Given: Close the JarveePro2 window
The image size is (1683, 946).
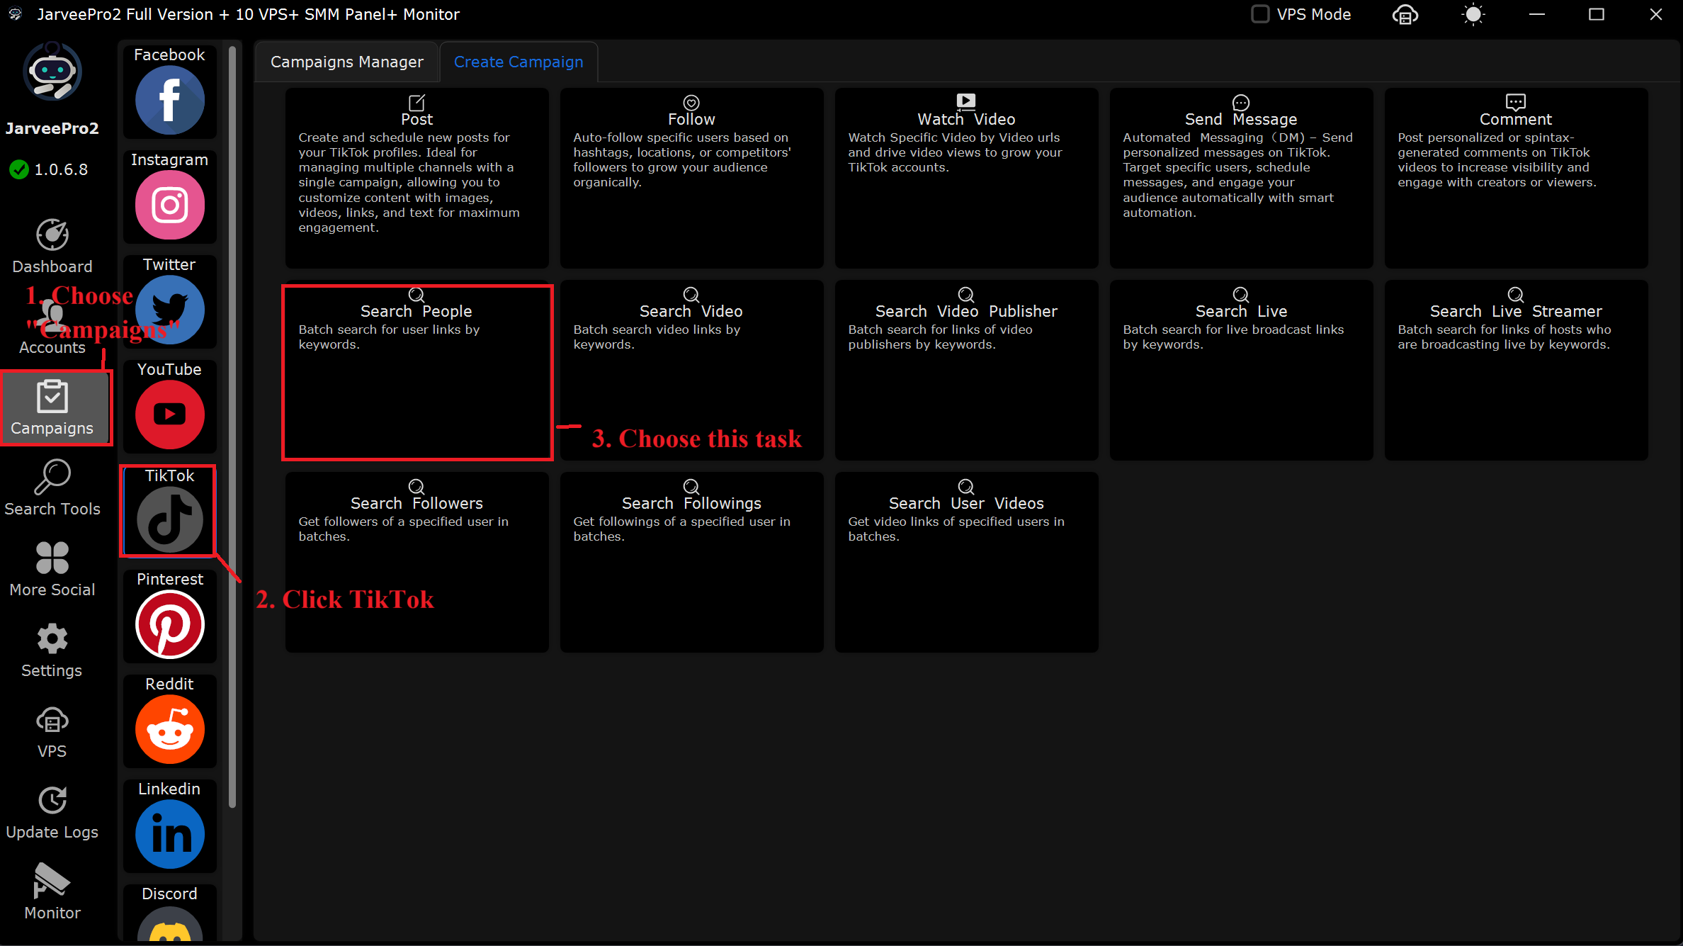Looking at the screenshot, I should point(1656,14).
